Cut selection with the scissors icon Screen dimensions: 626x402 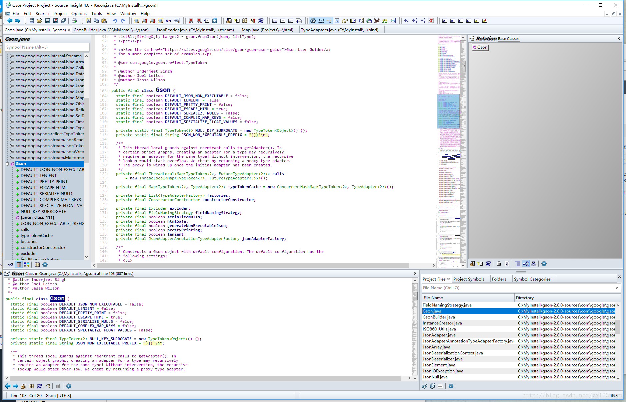pos(88,21)
